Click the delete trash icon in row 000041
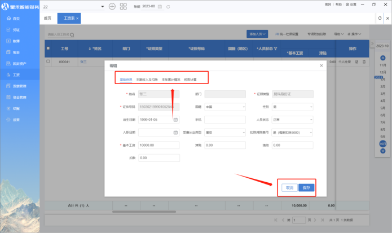Screen dimensions: 392x233 pyautogui.click(x=364, y=61)
